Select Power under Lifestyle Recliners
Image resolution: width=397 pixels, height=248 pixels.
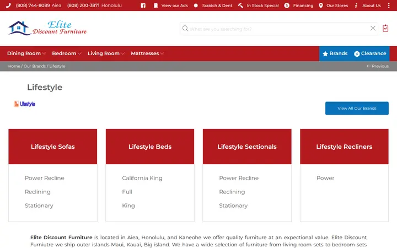coord(325,178)
